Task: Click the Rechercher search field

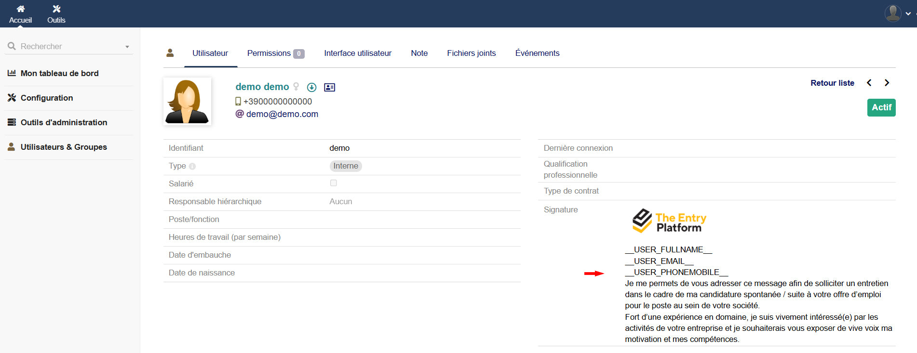Action: tap(67, 47)
